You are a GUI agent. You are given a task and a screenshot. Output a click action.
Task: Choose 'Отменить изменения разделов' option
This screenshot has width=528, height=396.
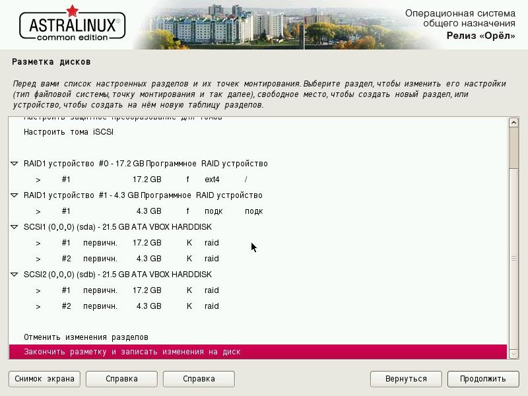tap(258, 337)
